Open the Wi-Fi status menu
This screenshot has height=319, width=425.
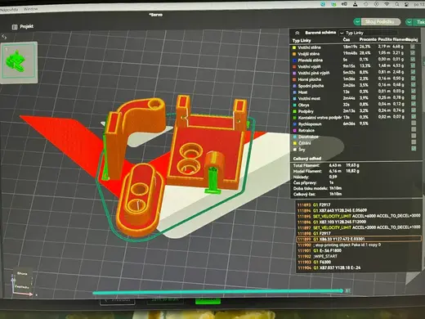(x=387, y=4)
